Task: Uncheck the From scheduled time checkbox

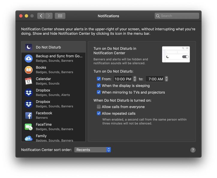Action: coord(99,79)
